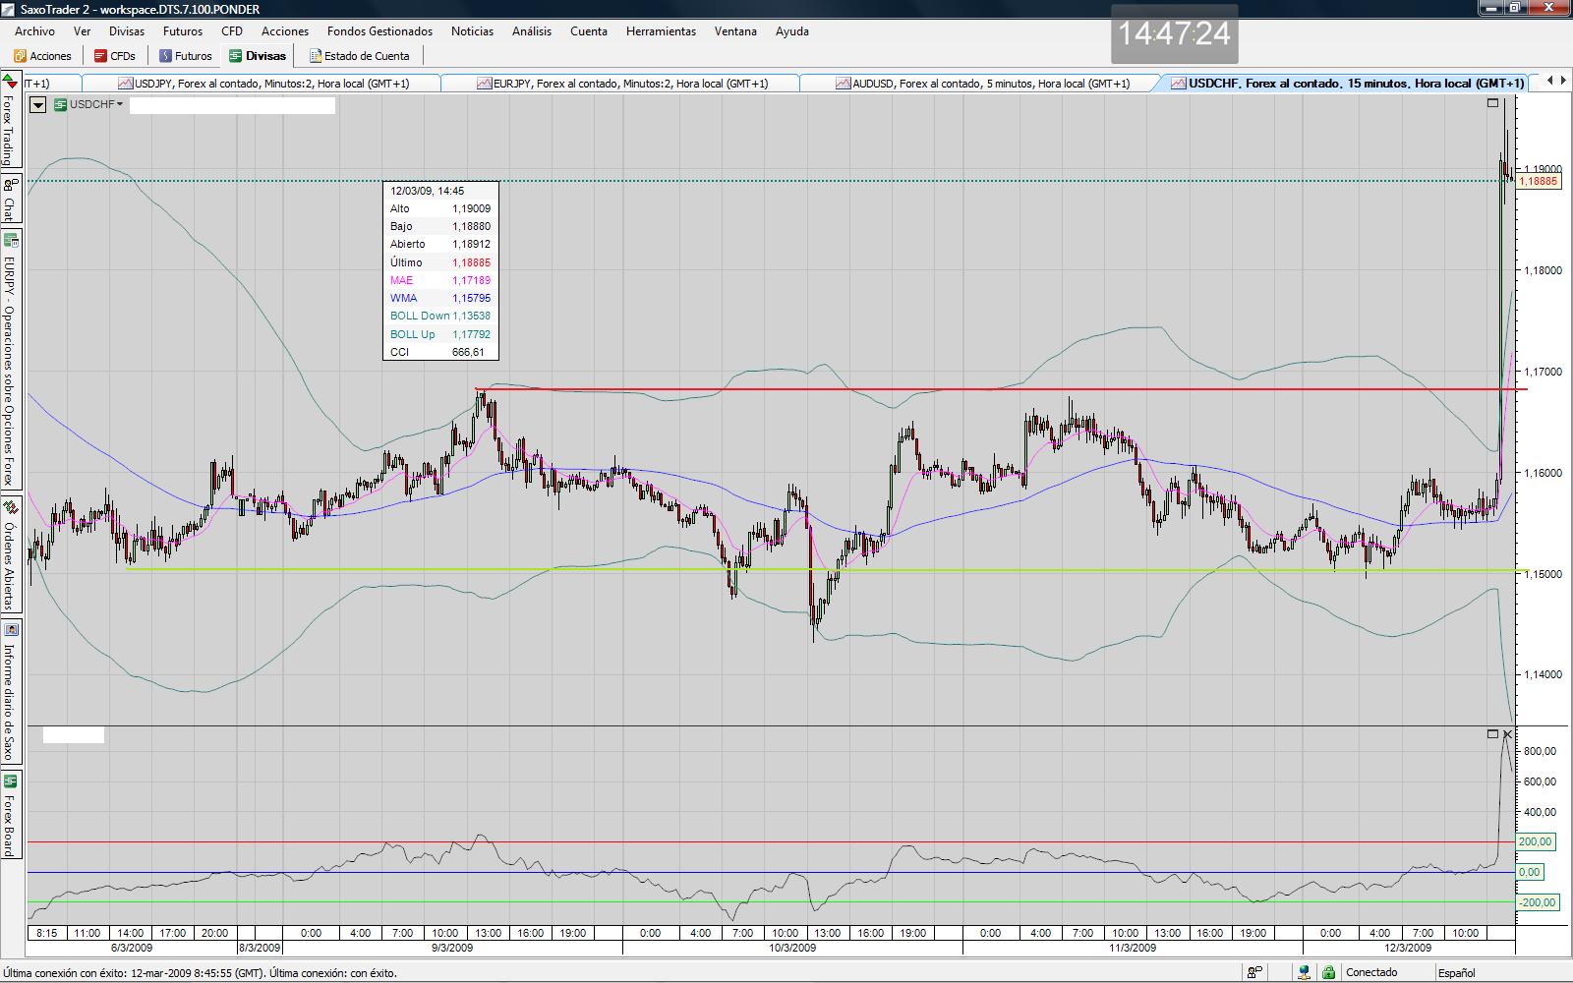1573x983 pixels.
Task: Open the Informe diario de Saxo panel
Action: (10, 691)
